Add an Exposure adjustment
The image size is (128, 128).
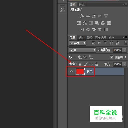click(x=100, y=16)
